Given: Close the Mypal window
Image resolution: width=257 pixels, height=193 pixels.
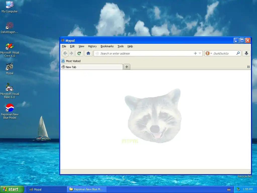Looking at the screenshot, I should point(248,40).
